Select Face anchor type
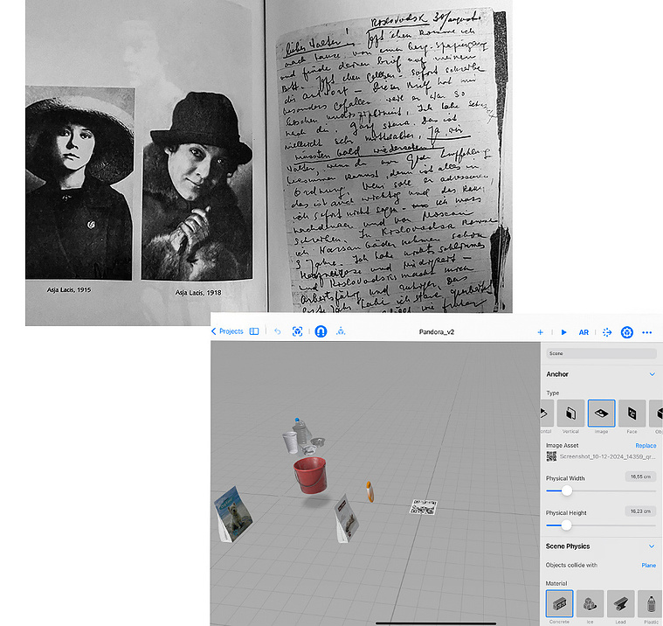The image size is (663, 626). point(632,414)
